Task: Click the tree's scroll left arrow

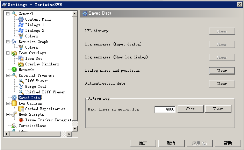Action: (x=6, y=134)
